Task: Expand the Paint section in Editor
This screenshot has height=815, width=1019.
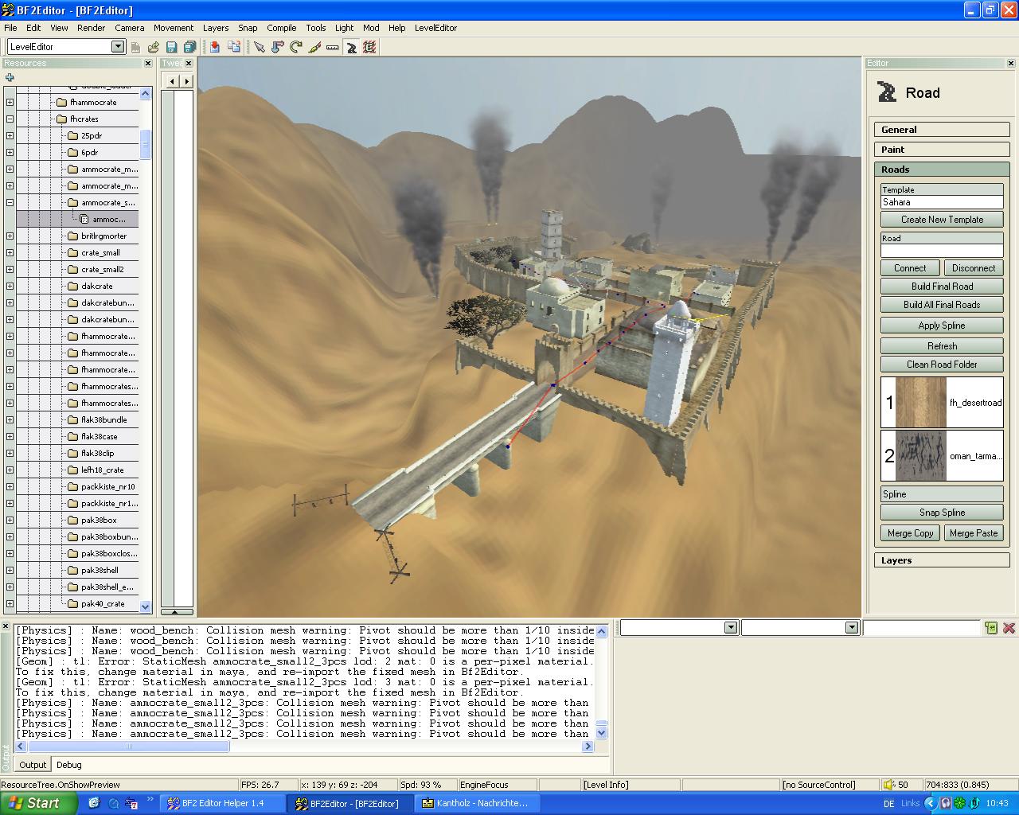Action: pyautogui.click(x=942, y=150)
